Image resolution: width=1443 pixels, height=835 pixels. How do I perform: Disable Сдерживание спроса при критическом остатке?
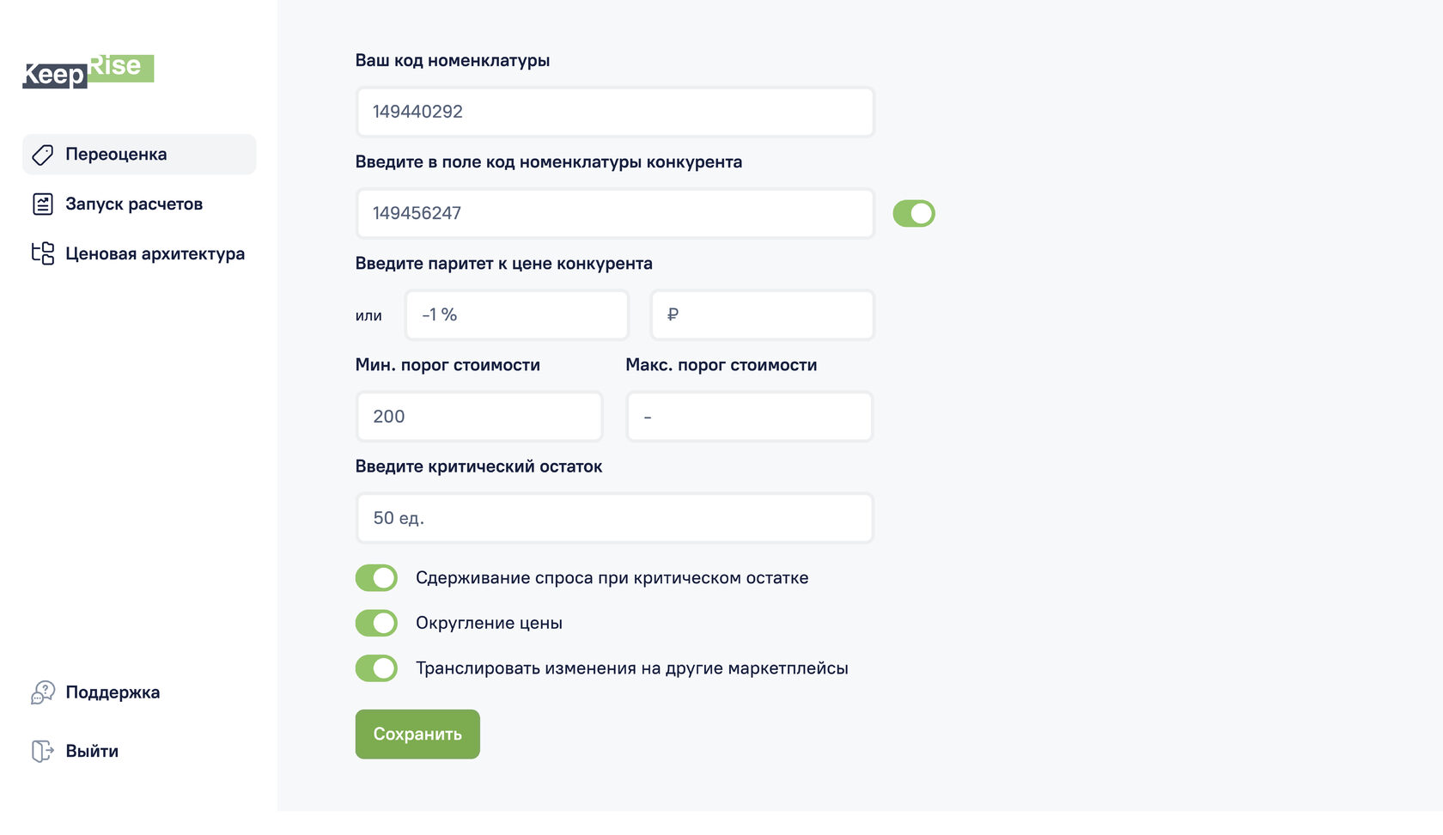click(x=376, y=578)
